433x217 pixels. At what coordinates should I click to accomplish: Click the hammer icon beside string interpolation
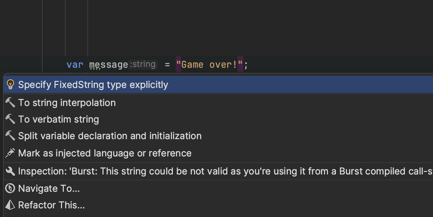(x=10, y=103)
